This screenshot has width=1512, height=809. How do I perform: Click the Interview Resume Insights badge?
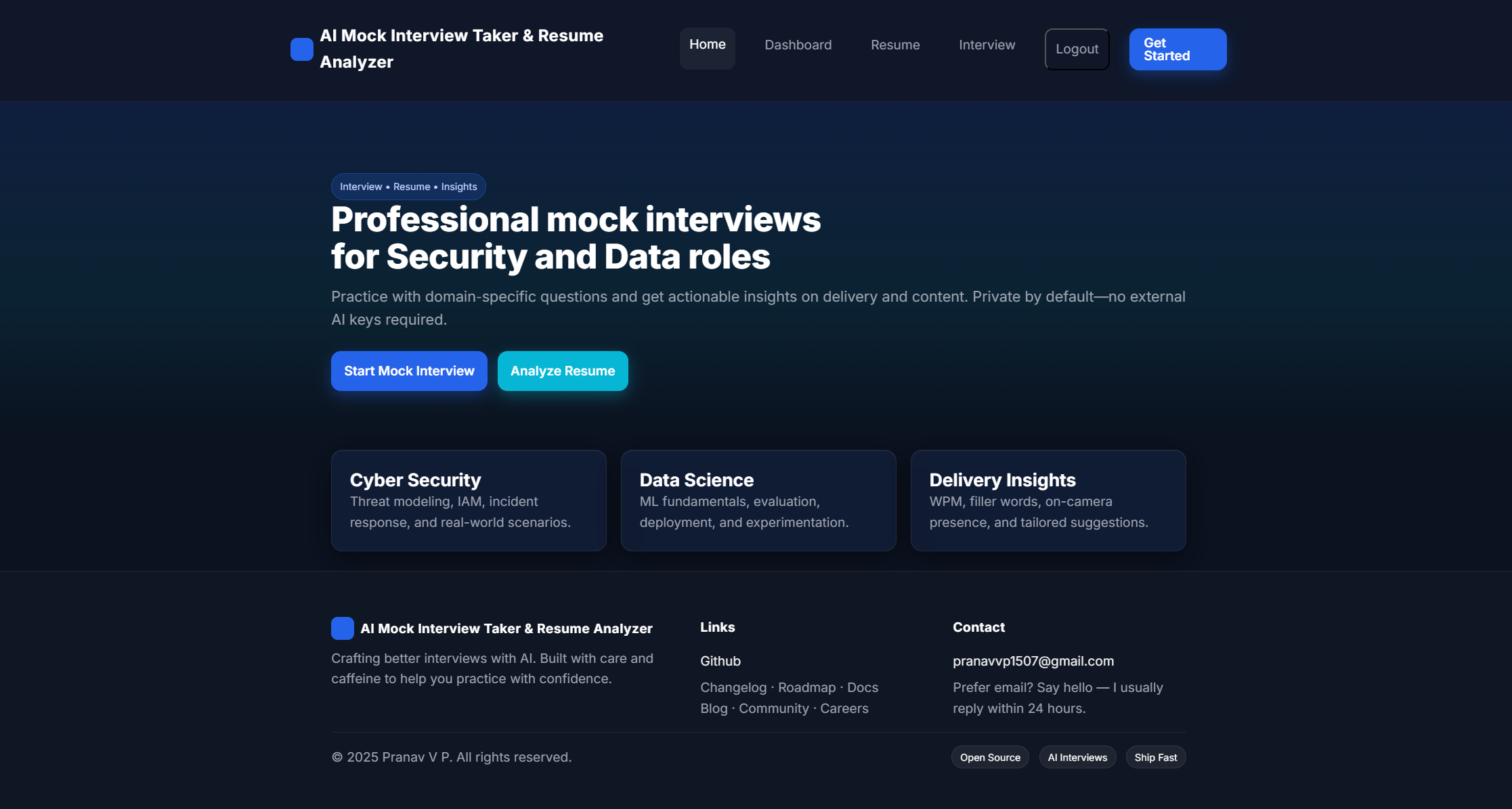[408, 186]
